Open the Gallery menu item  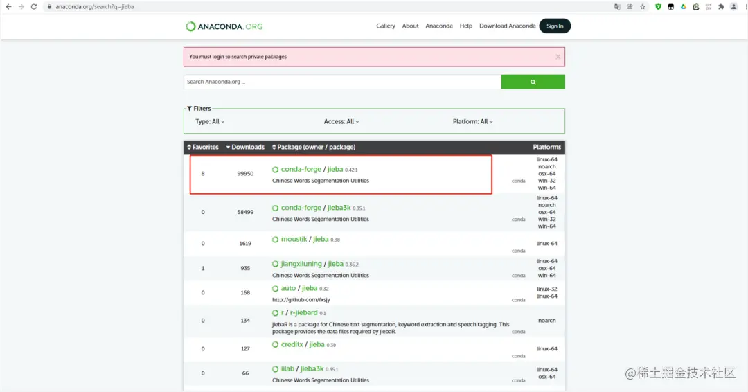point(386,26)
